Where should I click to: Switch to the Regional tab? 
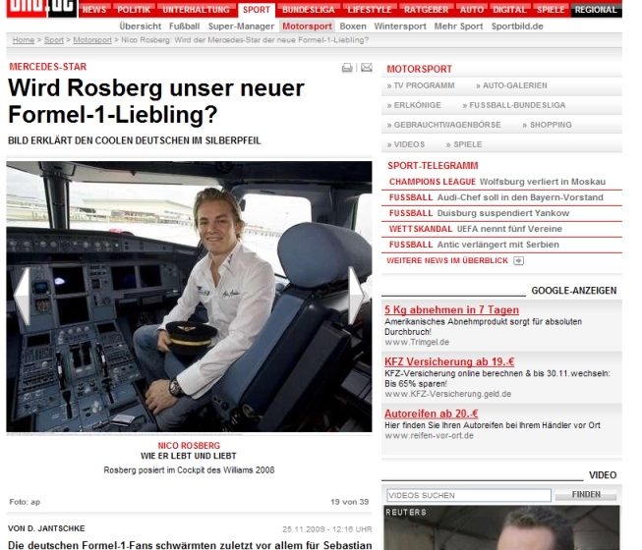point(597,10)
